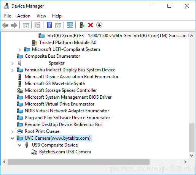Select Trusted Platform Module 2.0
This screenshot has width=196, height=175.
pos(68,43)
